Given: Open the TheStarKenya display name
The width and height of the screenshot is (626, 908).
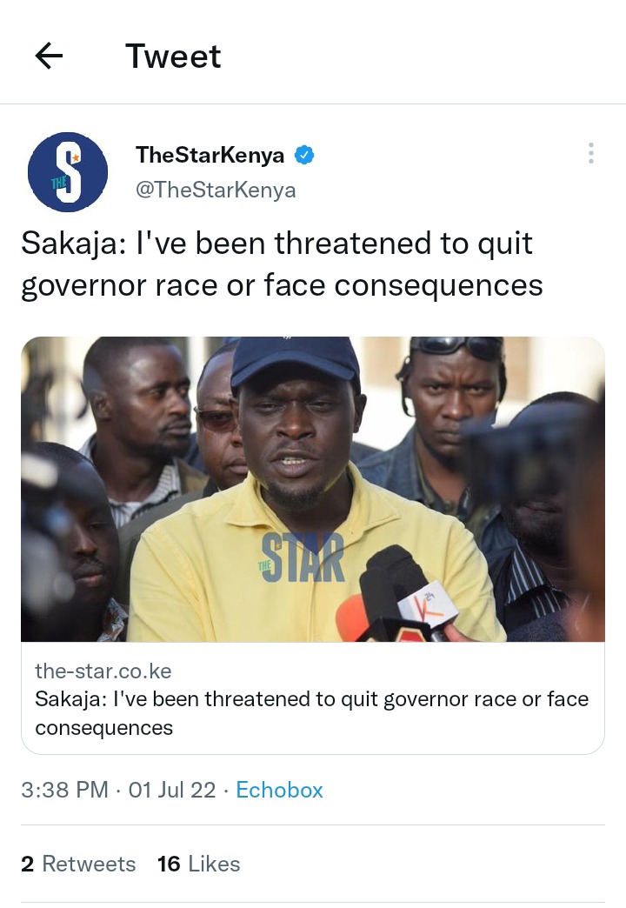Looking at the screenshot, I should coord(210,155).
